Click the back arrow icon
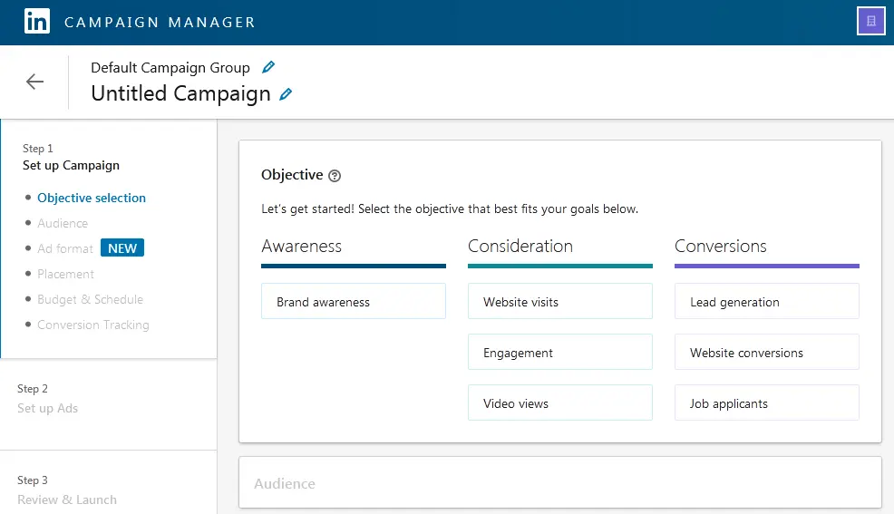The width and height of the screenshot is (894, 514). pos(34,82)
